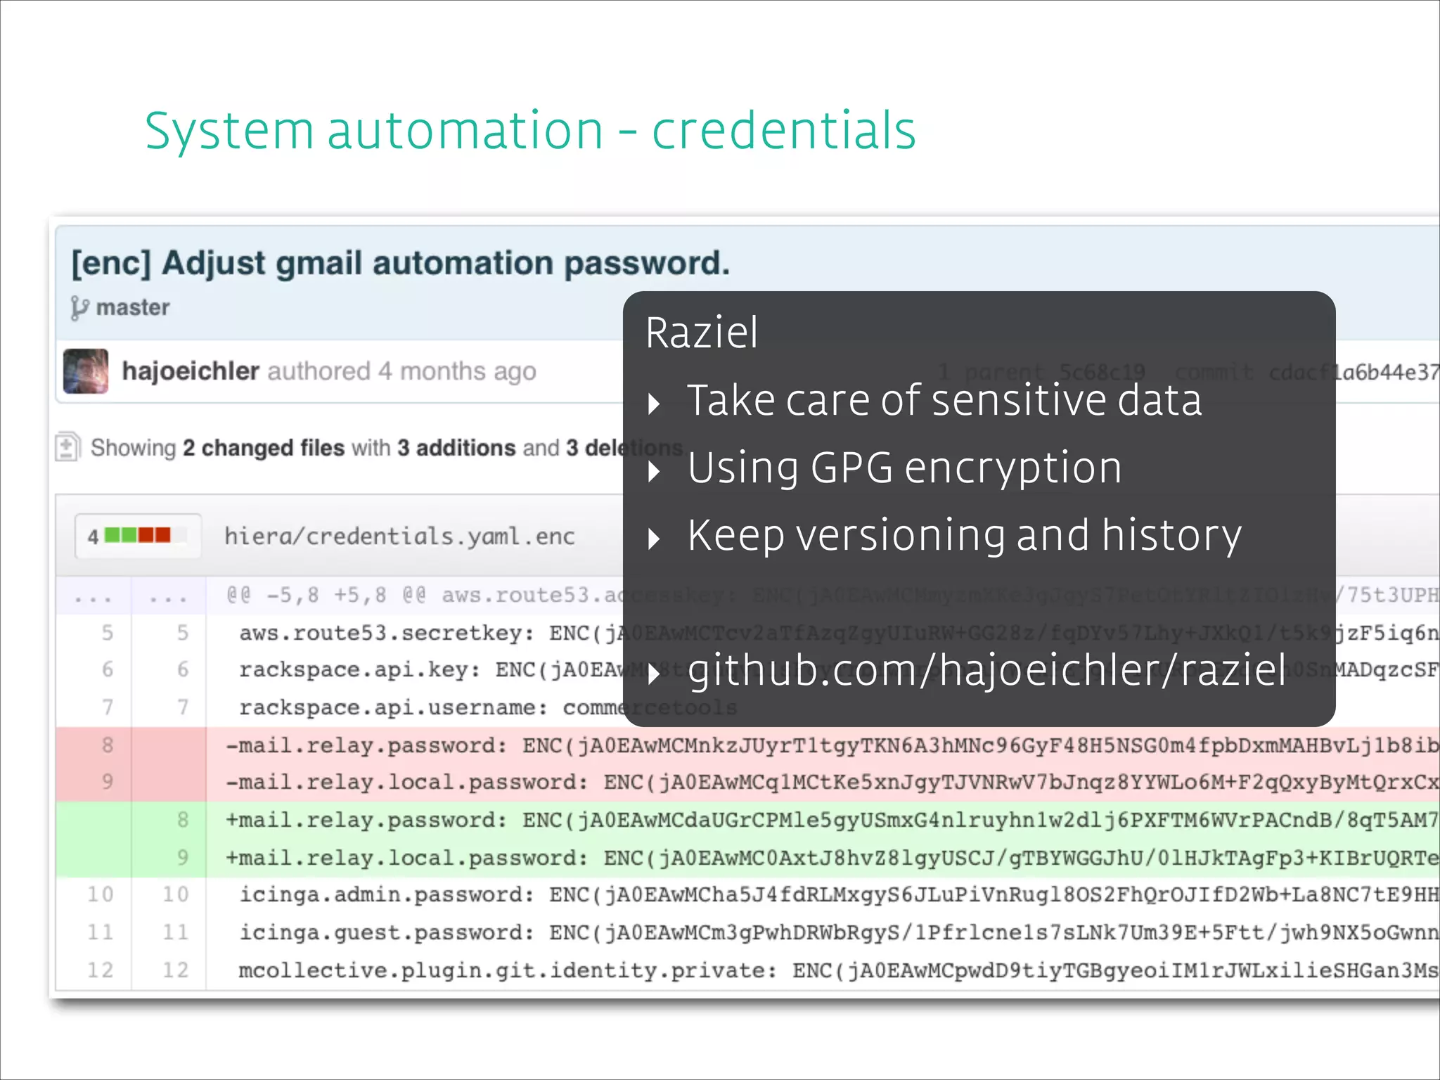Select line icinga.admin.password

(x=823, y=895)
